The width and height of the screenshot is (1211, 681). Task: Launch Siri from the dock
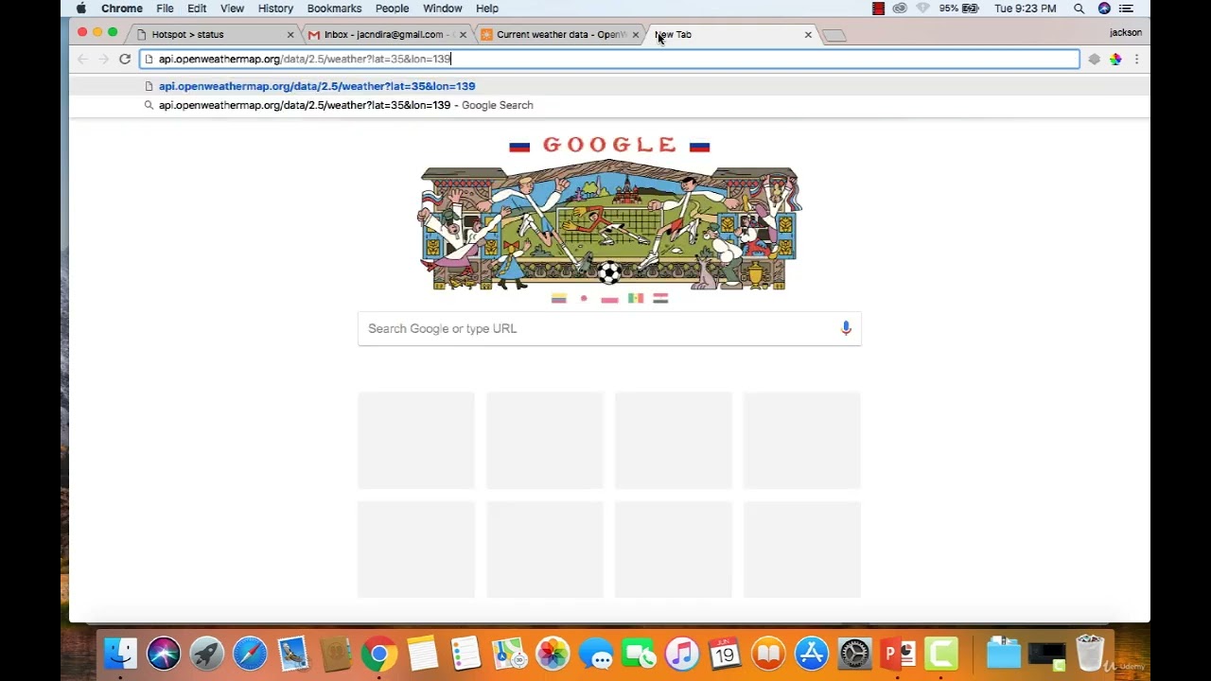164,654
